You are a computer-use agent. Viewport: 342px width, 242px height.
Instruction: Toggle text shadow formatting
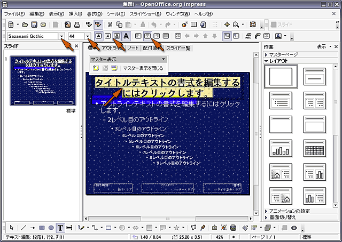(x=117, y=36)
